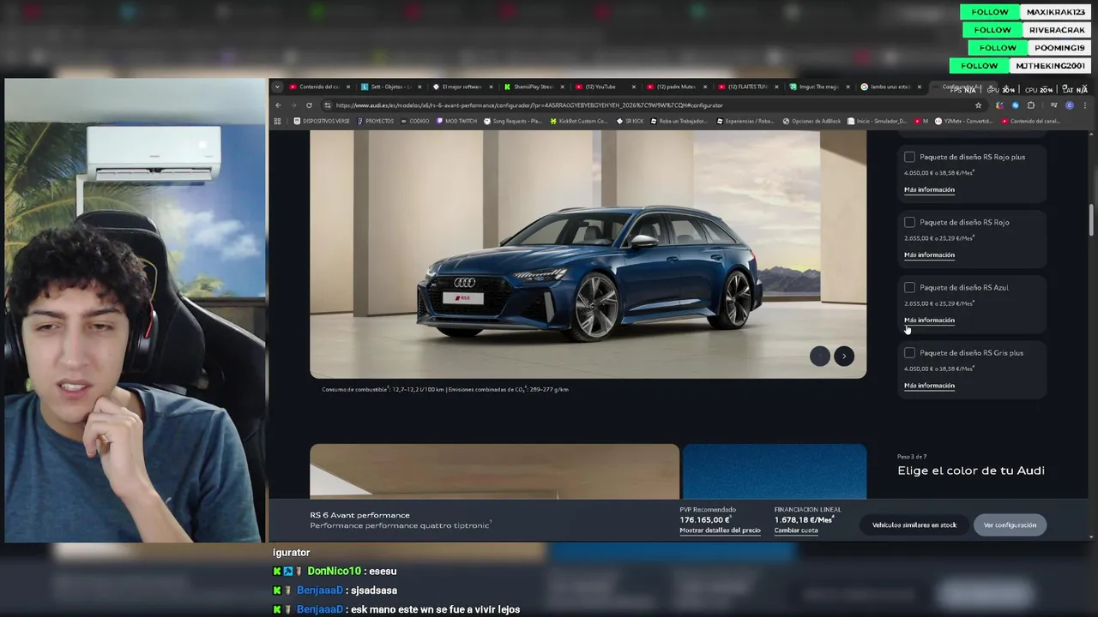Screen dimensions: 1098x617
Task: Check 'Paquete de diseño RS Rojo plus'
Action: (909, 157)
